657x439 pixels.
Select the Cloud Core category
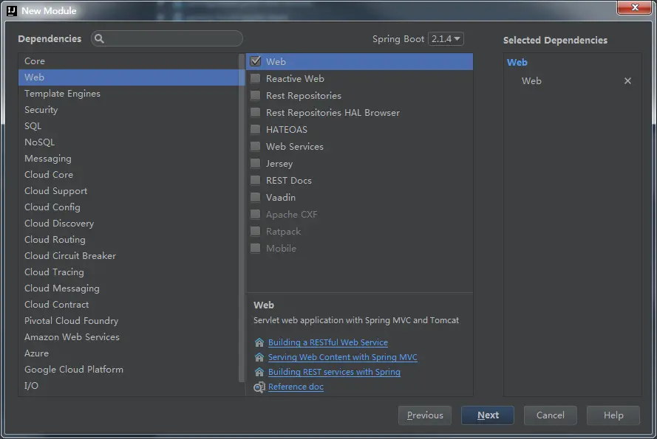pyautogui.click(x=128, y=175)
